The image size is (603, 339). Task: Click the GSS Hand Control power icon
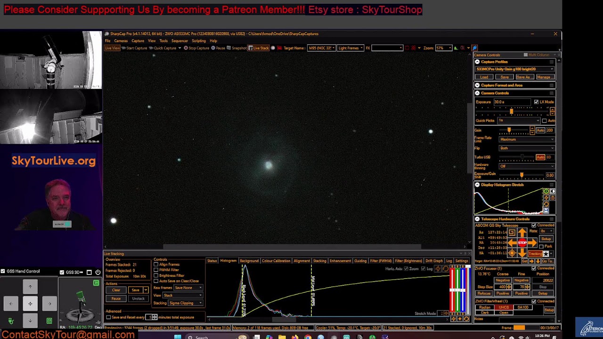pyautogui.click(x=98, y=272)
